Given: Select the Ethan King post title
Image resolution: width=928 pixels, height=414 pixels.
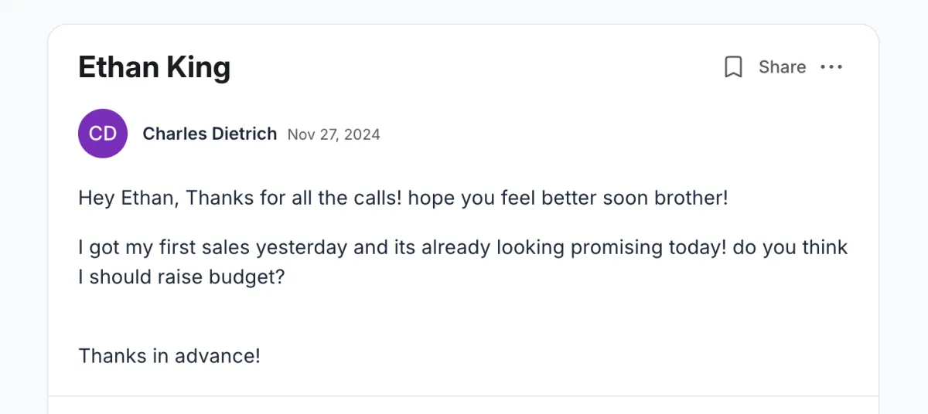Looking at the screenshot, I should (x=155, y=67).
